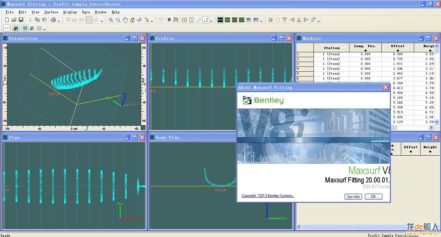Click the Yaw slider thumb in Perspective window
This screenshot has height=237, width=441.
pos(86,128)
